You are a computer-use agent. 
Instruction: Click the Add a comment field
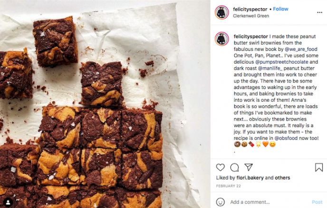coord(269,202)
